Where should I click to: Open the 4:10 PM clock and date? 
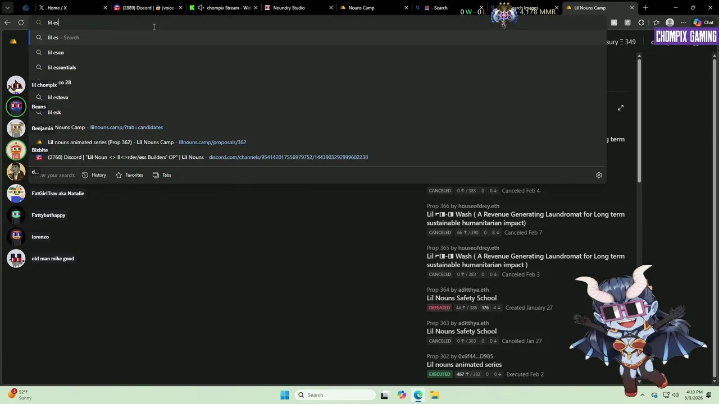click(694, 395)
